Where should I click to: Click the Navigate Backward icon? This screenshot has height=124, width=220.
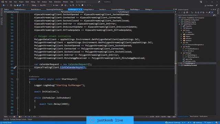tap(3, 6)
